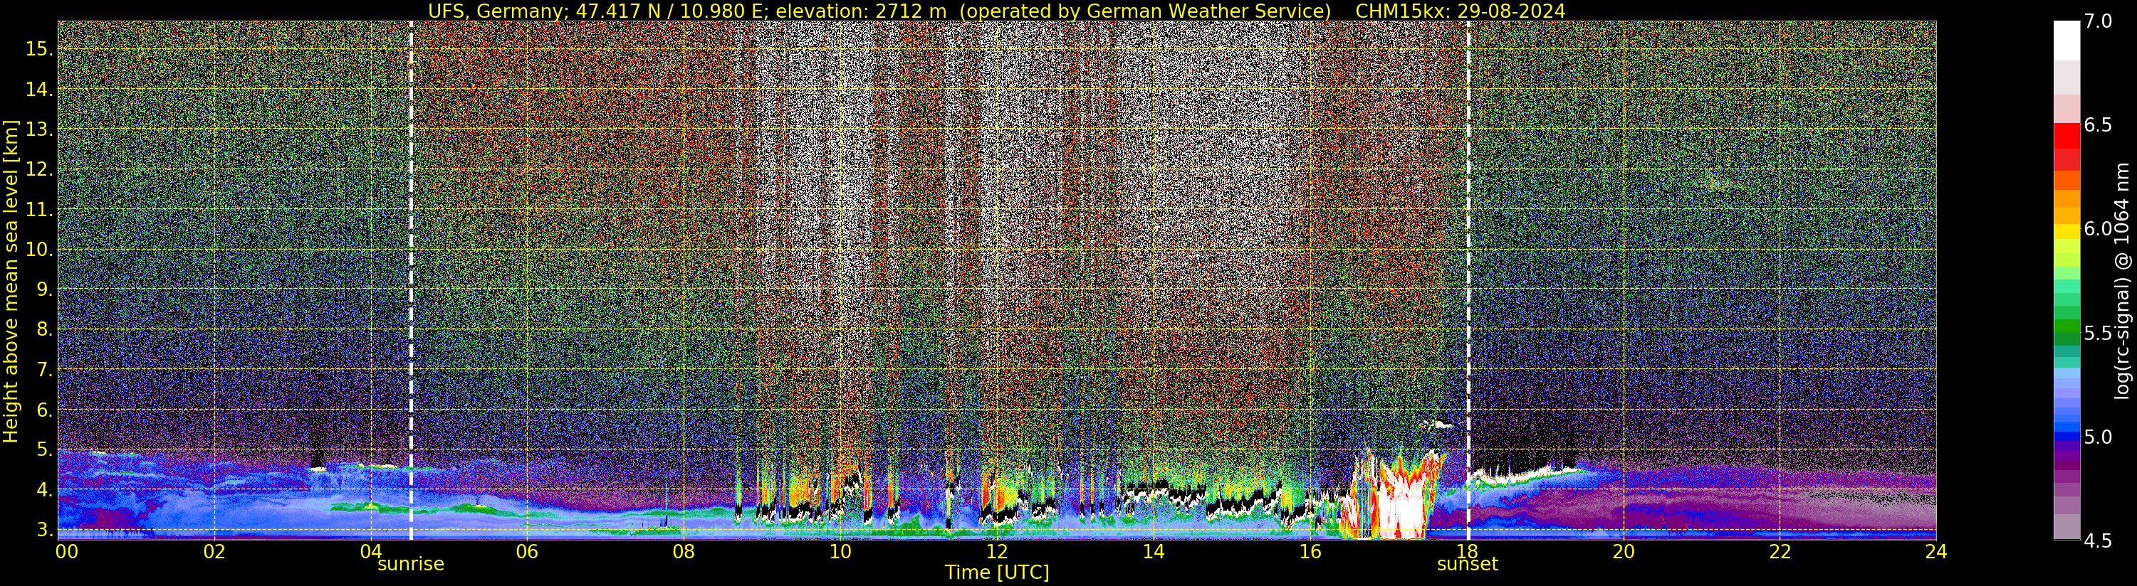The image size is (2137, 586).
Task: Click the height axis tick '9.'
Action: coord(44,289)
